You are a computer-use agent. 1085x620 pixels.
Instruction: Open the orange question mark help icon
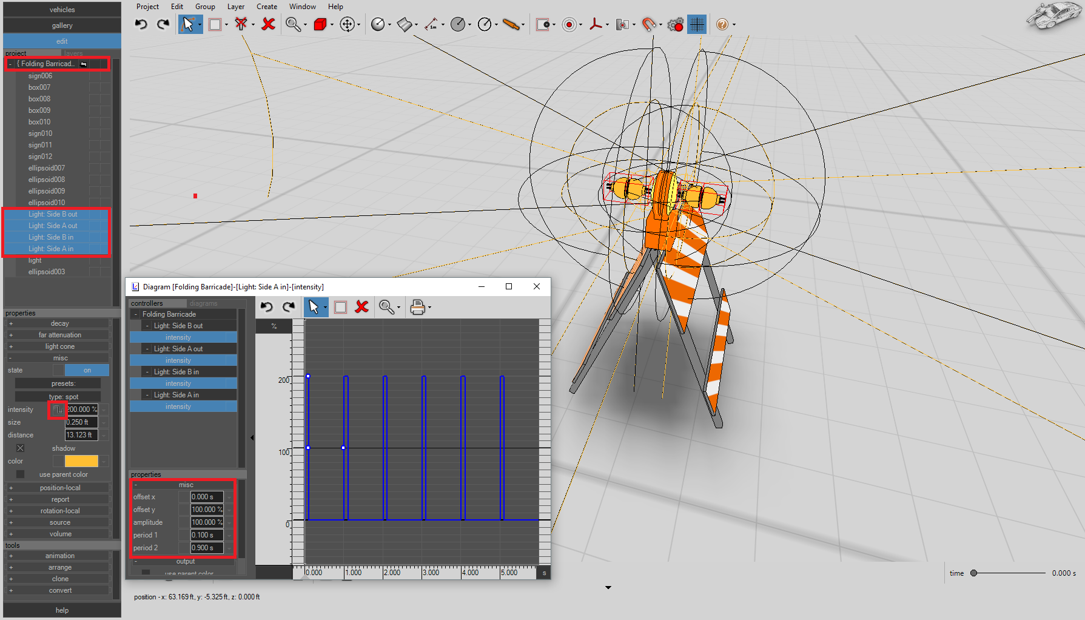tap(722, 24)
